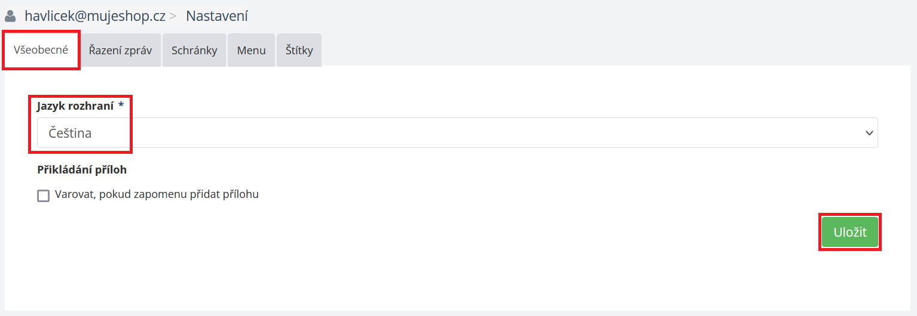Click the Nastavení breadcrumb title
This screenshot has height=316, width=917.
coord(216,16)
